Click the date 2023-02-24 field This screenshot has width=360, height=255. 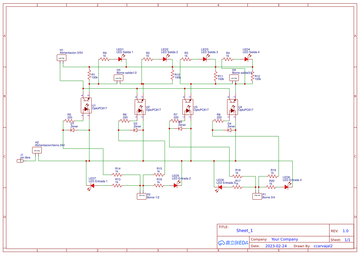(276, 246)
